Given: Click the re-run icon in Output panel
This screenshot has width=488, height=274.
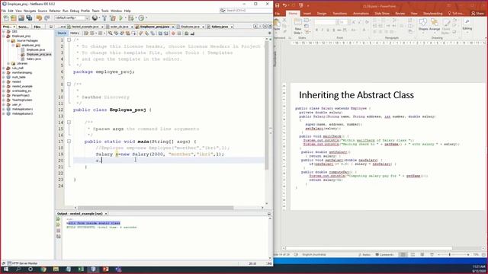Looking at the screenshot, I should pyautogui.click(x=58, y=219).
